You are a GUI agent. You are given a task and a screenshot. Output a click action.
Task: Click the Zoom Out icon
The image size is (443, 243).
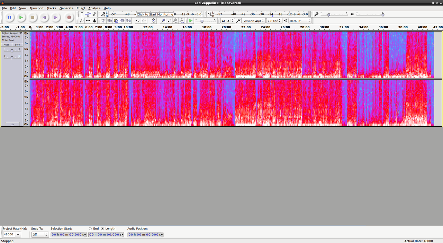click(x=169, y=21)
